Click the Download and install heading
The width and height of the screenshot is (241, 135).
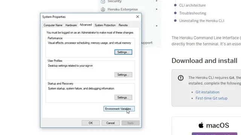pyautogui.click(x=204, y=61)
